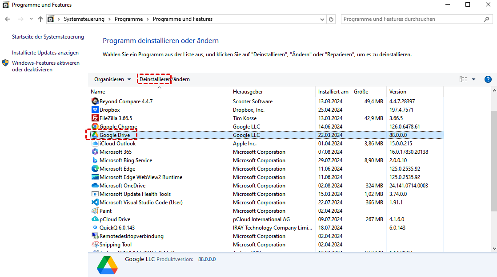Click the Microsoft OneDrive cloud icon
The width and height of the screenshot is (497, 277).
pyautogui.click(x=95, y=186)
